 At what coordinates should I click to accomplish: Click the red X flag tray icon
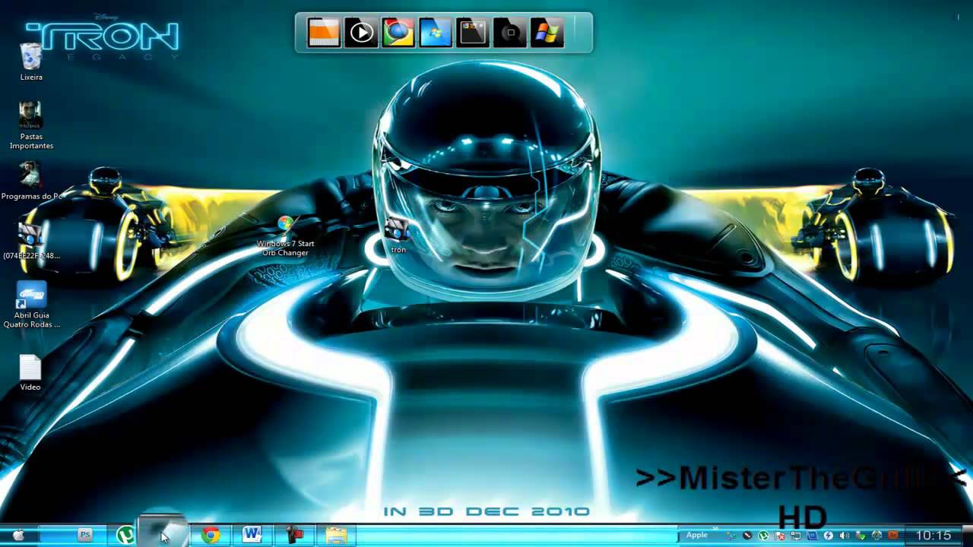779,536
